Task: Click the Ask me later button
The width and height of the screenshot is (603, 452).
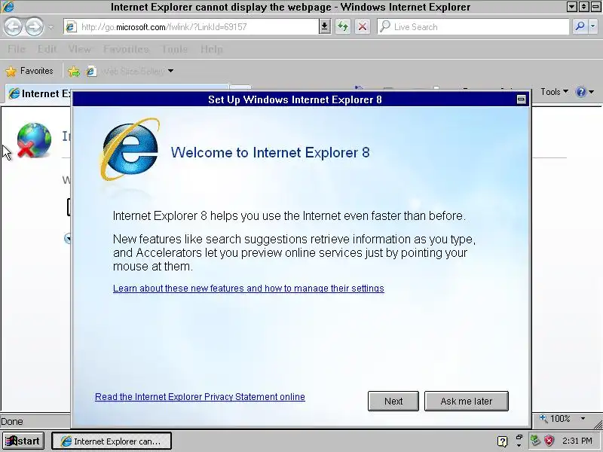Action: [x=467, y=402]
